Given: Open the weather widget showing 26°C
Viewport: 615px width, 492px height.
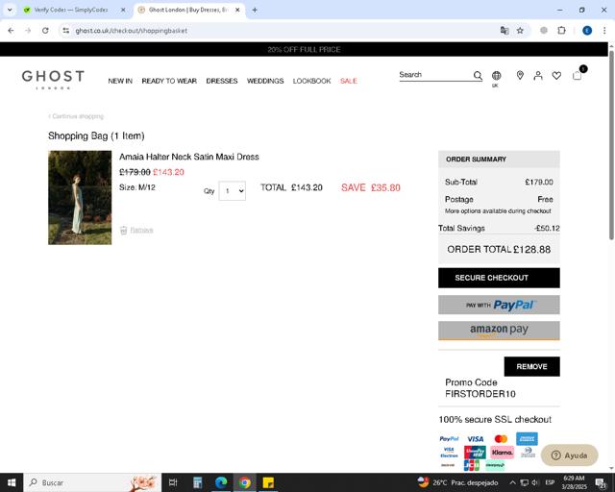Looking at the screenshot, I should (457, 482).
